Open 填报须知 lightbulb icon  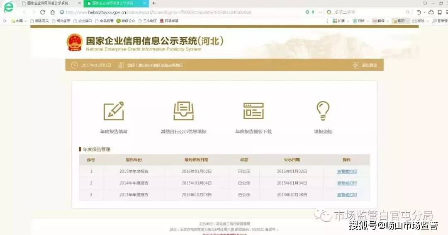323,111
